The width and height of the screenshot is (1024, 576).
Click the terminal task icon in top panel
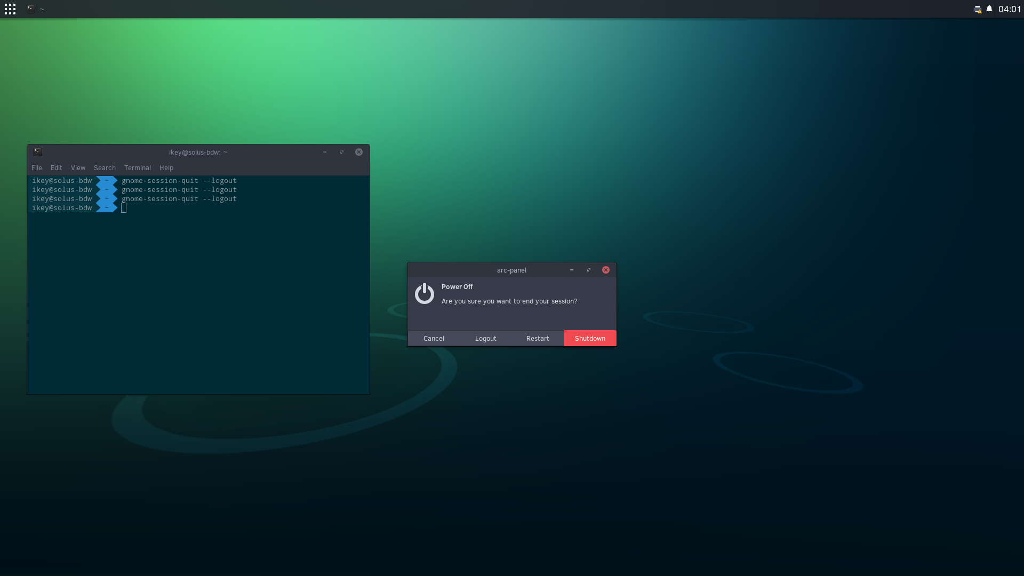coord(31,9)
